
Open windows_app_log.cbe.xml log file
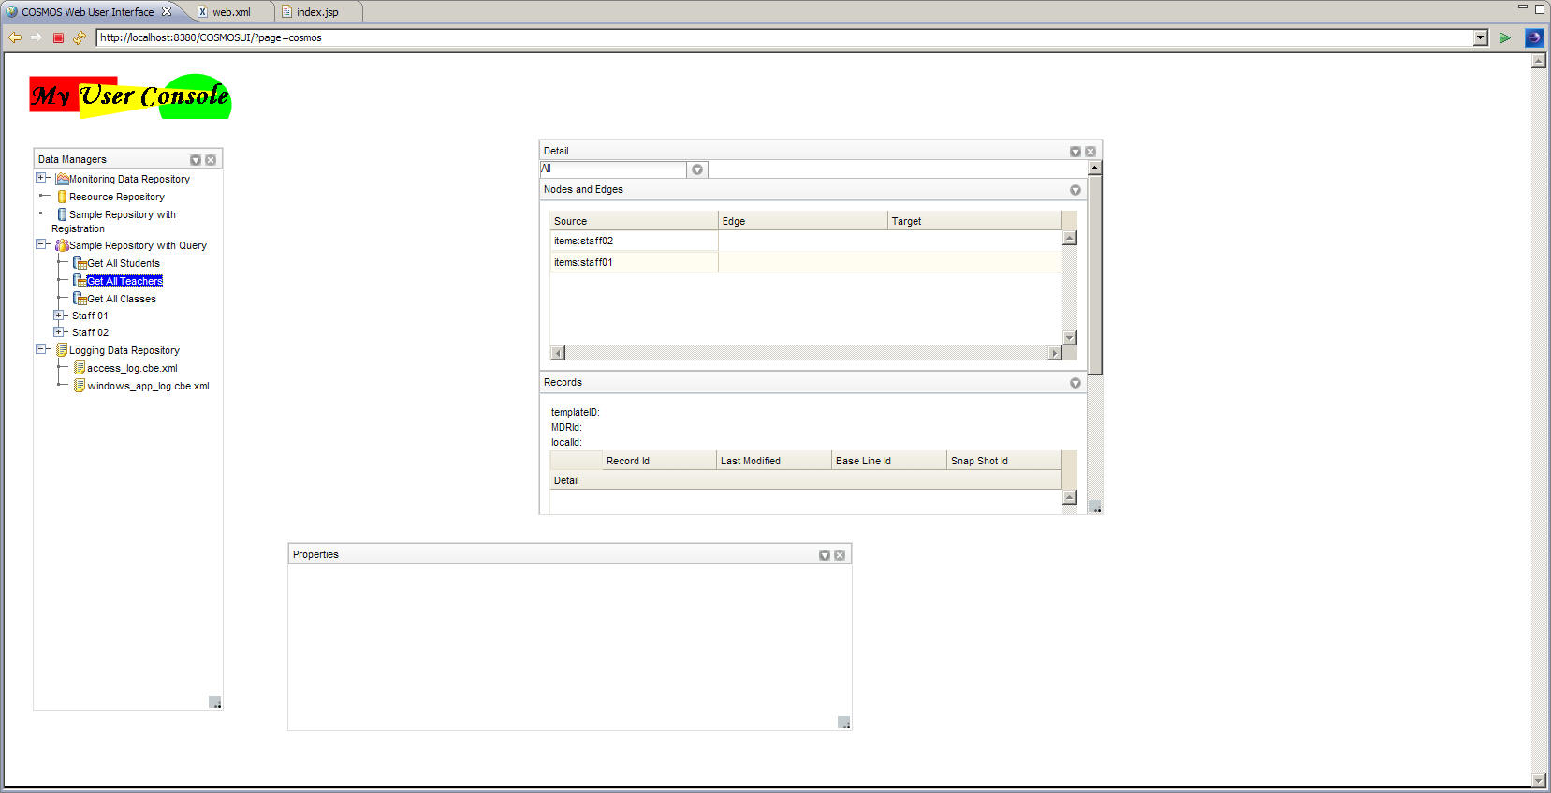click(148, 386)
